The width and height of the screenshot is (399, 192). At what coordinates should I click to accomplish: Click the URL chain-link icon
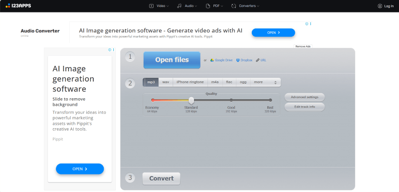pos(258,60)
